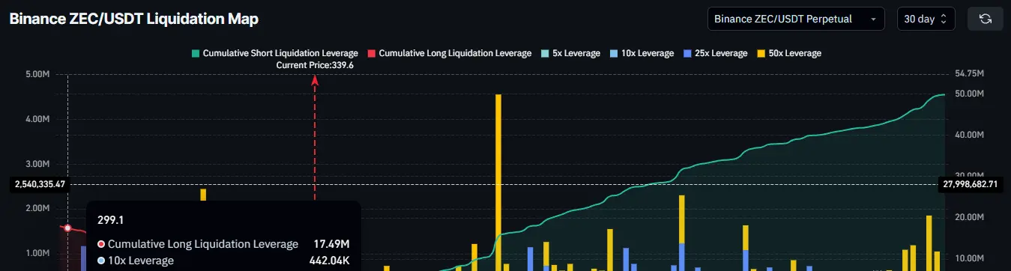Click the 20.00M right axis label
This screenshot has width=1011, height=271.
pyautogui.click(x=969, y=218)
